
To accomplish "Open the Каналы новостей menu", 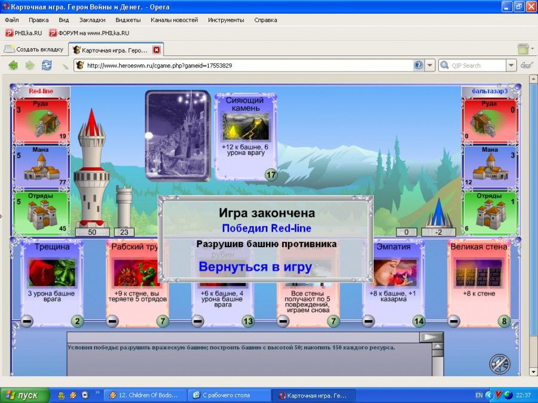I will click(x=175, y=20).
